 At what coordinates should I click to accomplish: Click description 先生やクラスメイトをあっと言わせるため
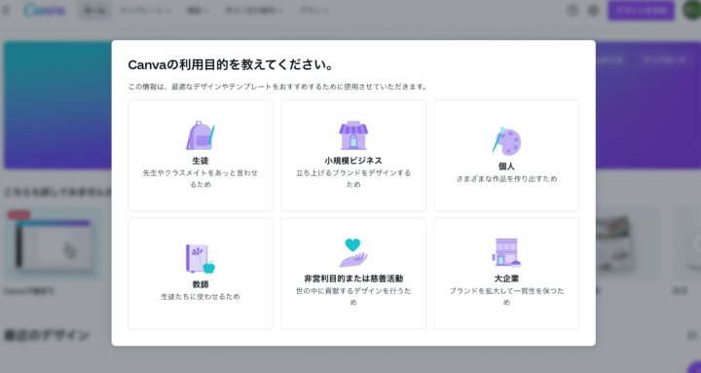coord(201,178)
